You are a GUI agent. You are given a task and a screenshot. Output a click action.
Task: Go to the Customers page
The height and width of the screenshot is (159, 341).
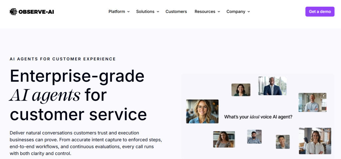[x=176, y=12]
